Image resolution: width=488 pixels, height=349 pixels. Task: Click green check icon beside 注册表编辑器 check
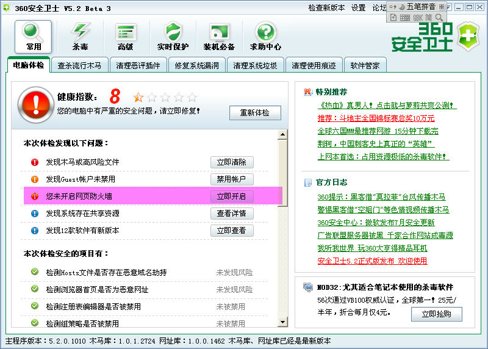click(x=35, y=306)
